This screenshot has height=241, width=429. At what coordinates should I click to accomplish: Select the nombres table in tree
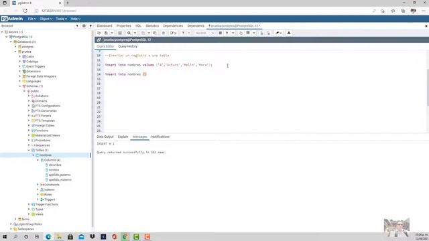point(46,155)
